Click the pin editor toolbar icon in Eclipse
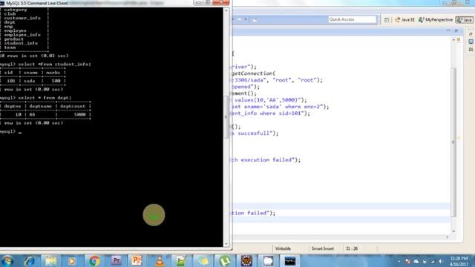475x267 pixels. (255, 20)
